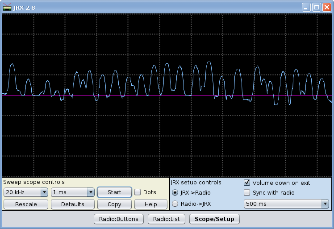Switch to Radio:List tab
334x229 pixels.
point(166,219)
